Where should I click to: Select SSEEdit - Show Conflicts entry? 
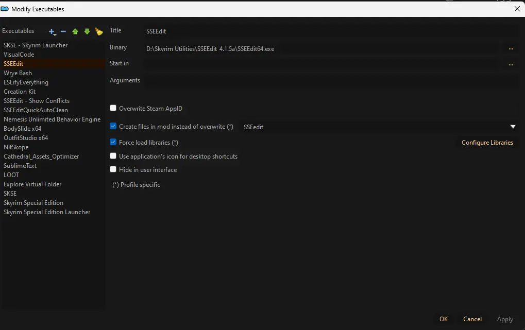coord(53,101)
